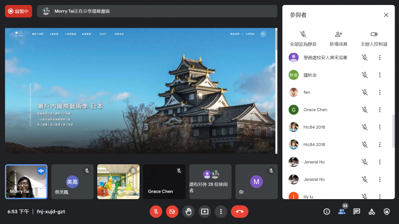The width and height of the screenshot is (399, 224).
Task: Expand the shared website nav item with chevron
Action: (88, 34)
